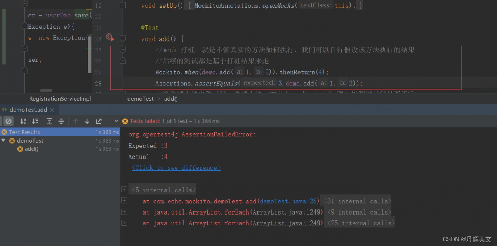Click the expand all tests icon
497x246 pixels.
pyautogui.click(x=49, y=121)
